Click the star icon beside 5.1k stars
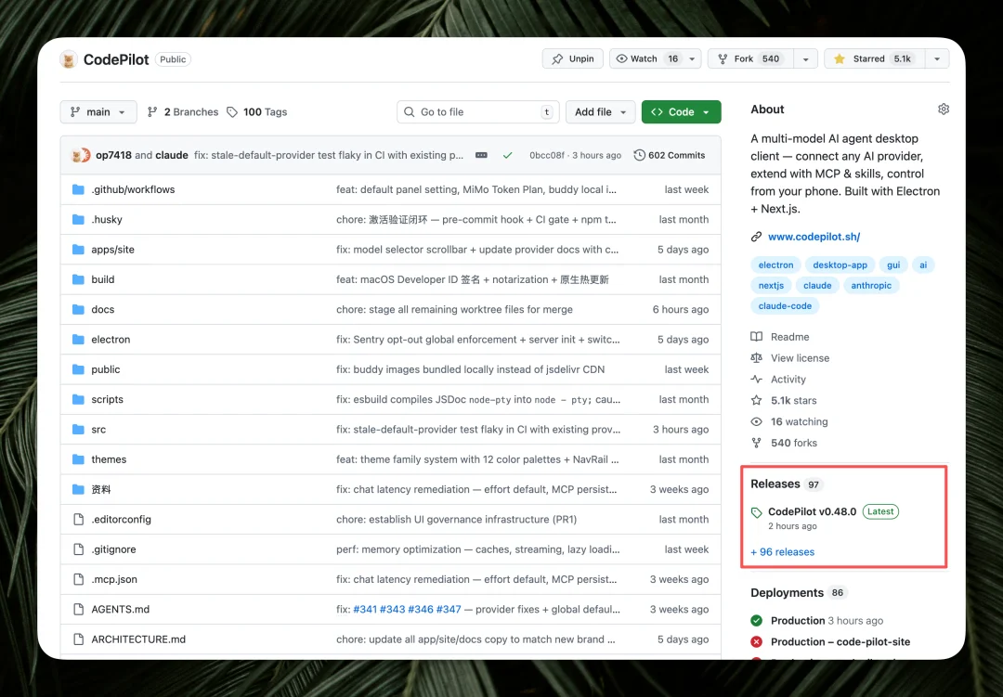The height and width of the screenshot is (697, 1003). point(756,400)
